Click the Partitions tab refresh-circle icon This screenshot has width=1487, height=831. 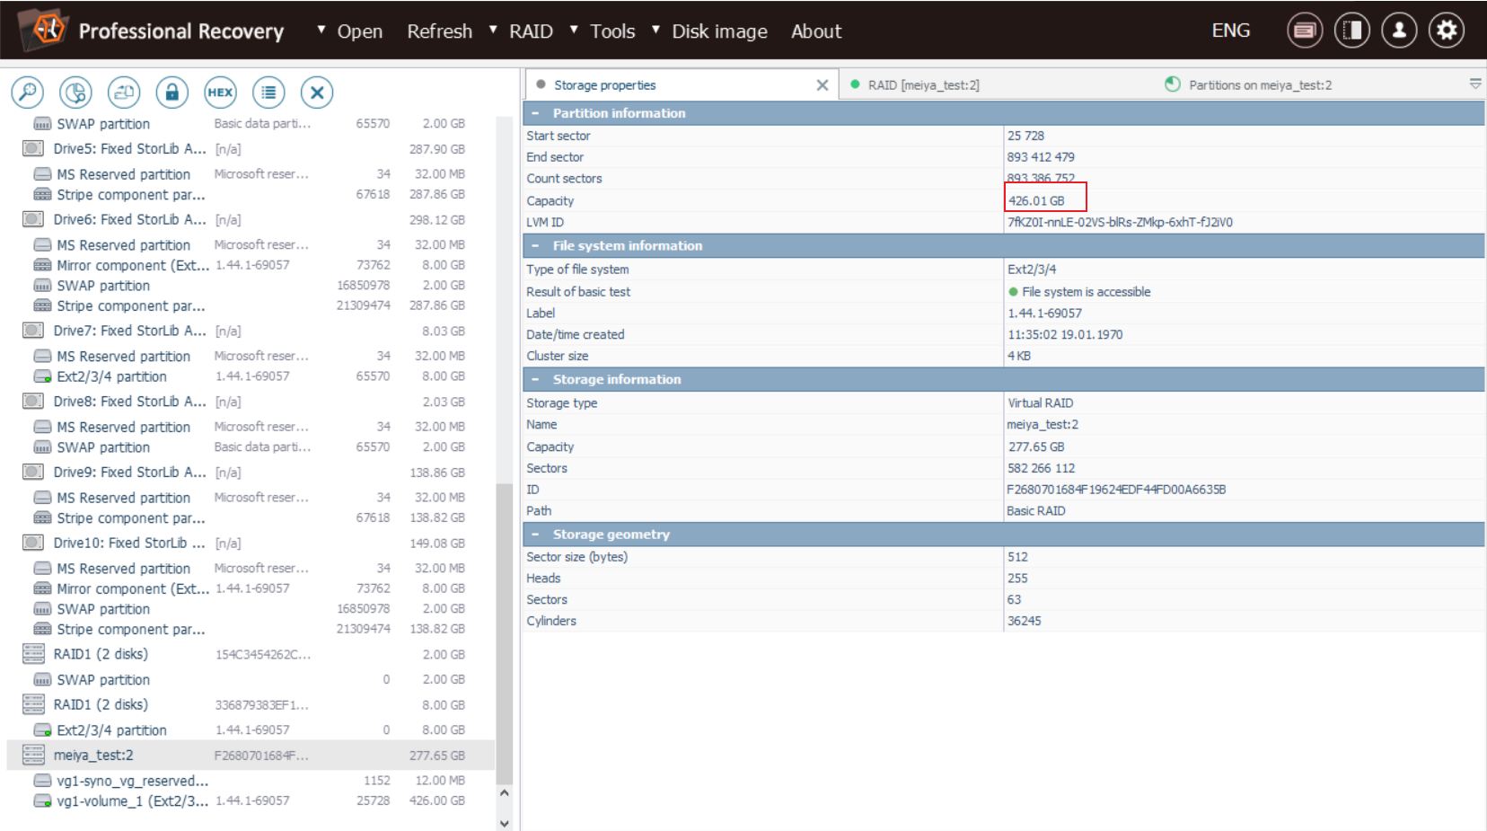1173,84
